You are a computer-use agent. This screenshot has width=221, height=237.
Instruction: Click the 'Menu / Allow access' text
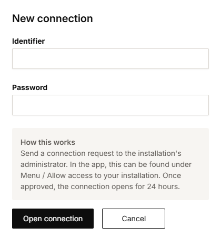(56, 175)
